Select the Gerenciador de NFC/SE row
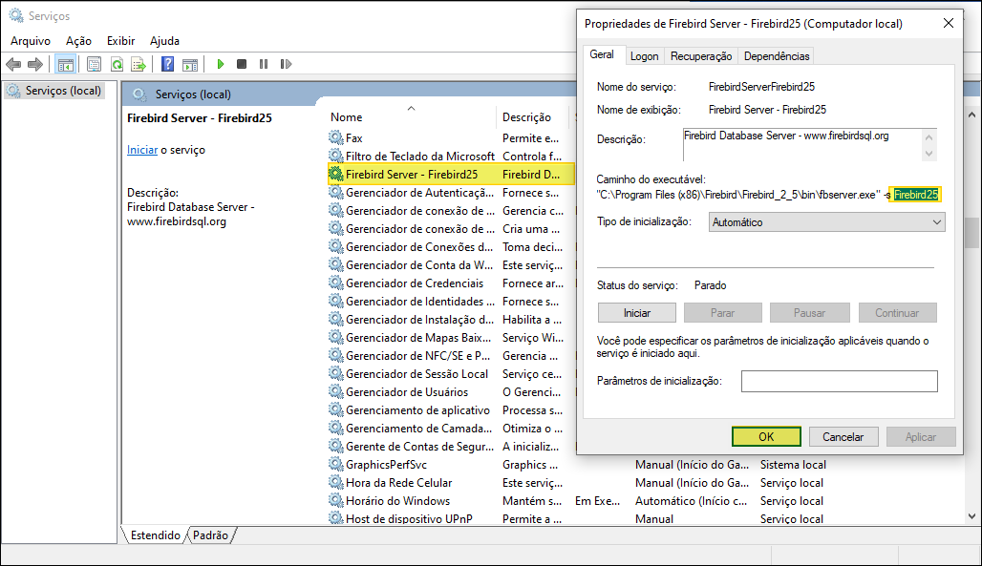 [x=451, y=356]
